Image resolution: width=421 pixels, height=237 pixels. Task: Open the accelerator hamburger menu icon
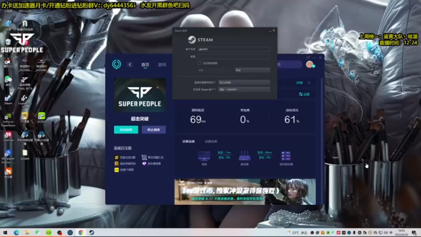[308, 57]
